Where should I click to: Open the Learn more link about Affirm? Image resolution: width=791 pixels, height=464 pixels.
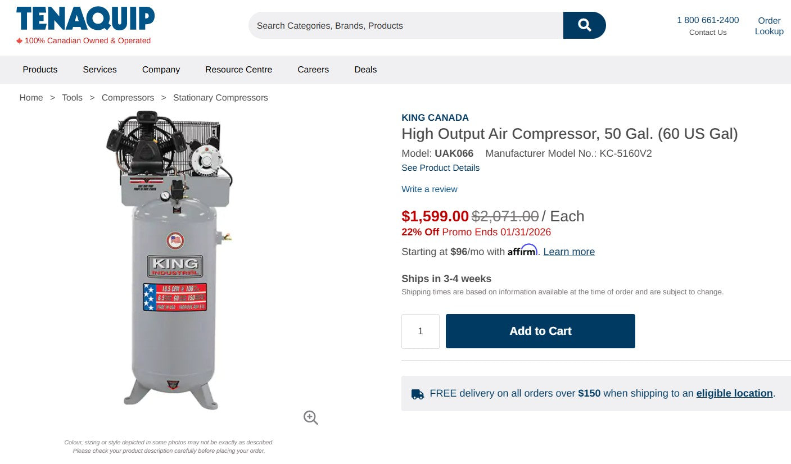click(568, 251)
